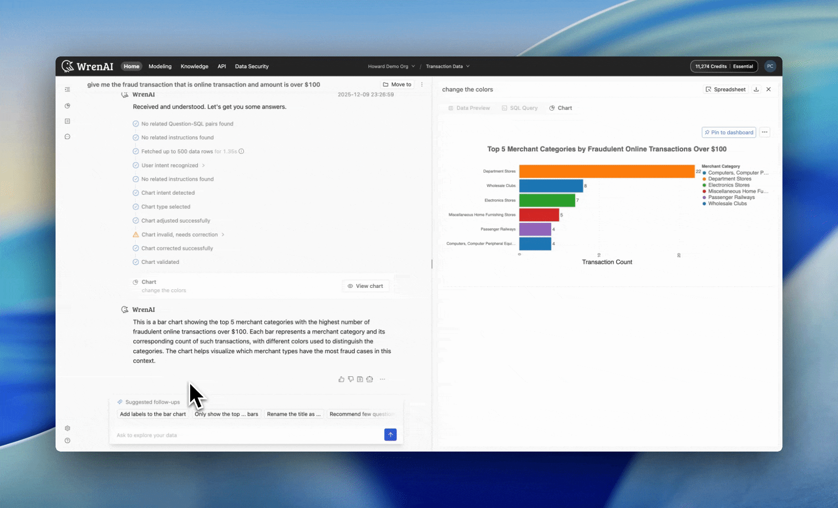
Task: Open the Transaction Data project dropdown
Action: (x=447, y=66)
